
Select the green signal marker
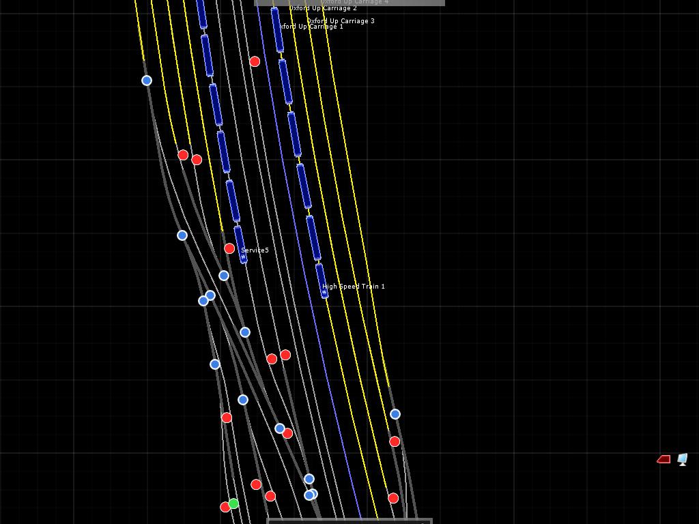(x=233, y=504)
